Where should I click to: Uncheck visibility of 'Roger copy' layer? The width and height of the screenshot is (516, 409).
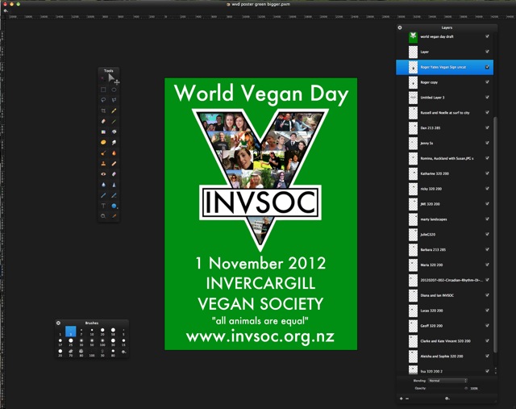point(488,82)
